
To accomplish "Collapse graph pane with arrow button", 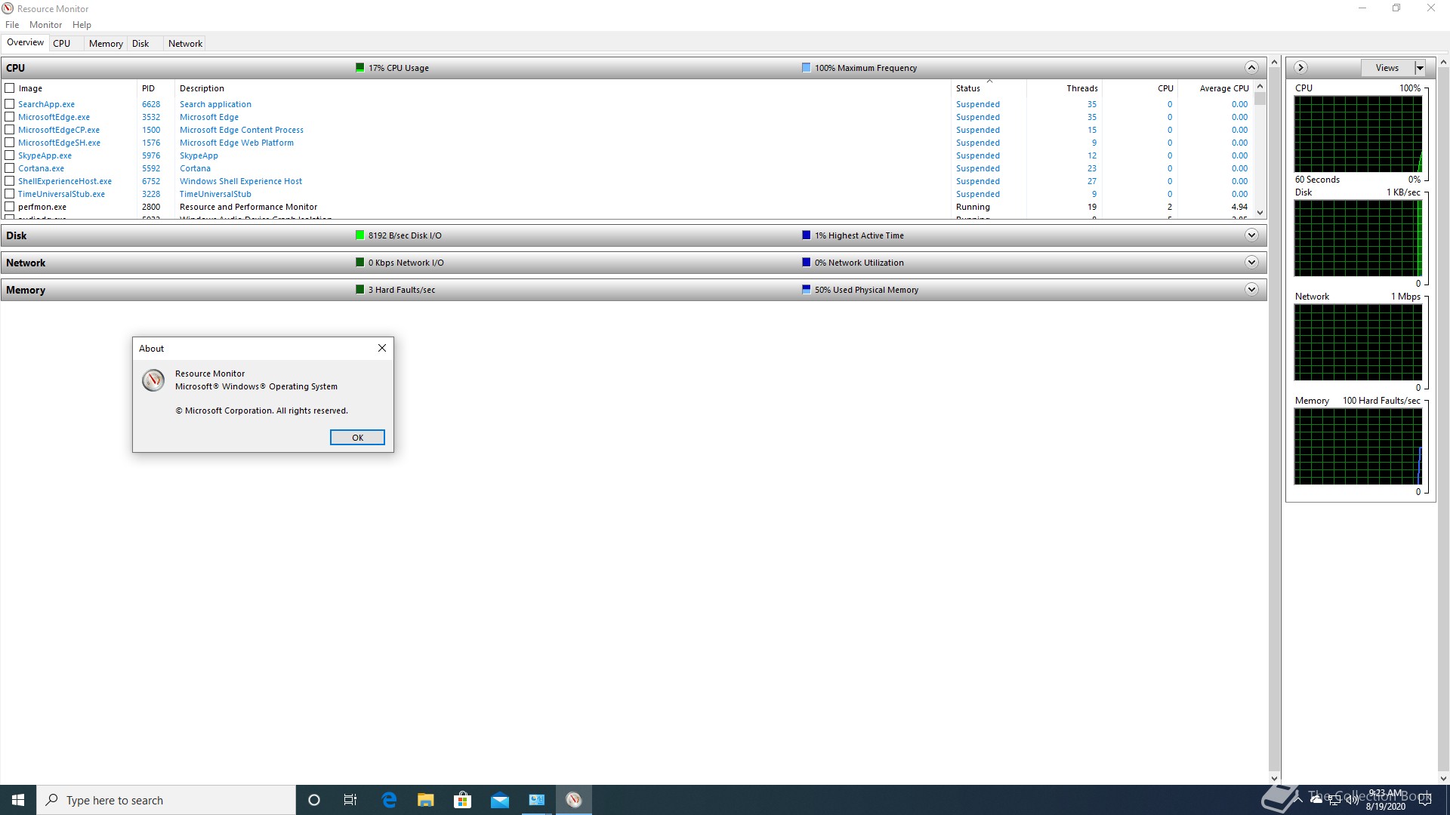I will tap(1300, 68).
